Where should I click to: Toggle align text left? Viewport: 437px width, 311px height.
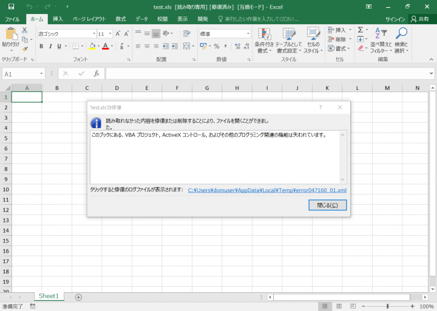coord(138,46)
